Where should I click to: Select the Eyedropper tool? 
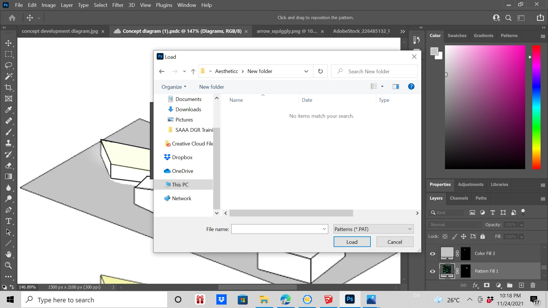(9, 110)
